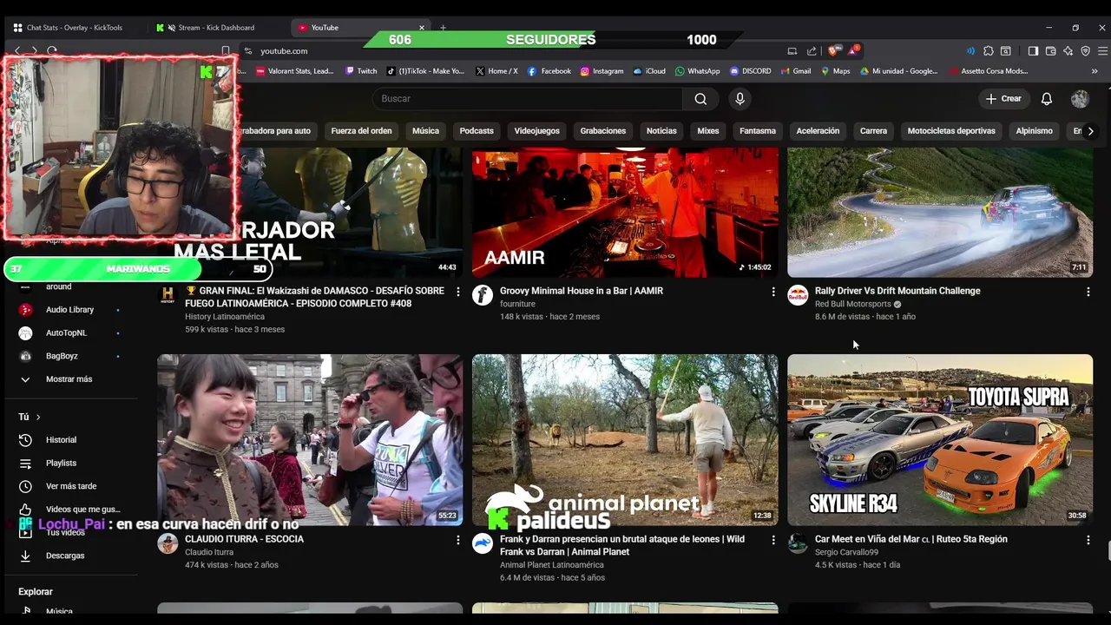Click the Sergio Carvallo99 channel avatar
The image size is (1111, 625).
pyautogui.click(x=798, y=543)
